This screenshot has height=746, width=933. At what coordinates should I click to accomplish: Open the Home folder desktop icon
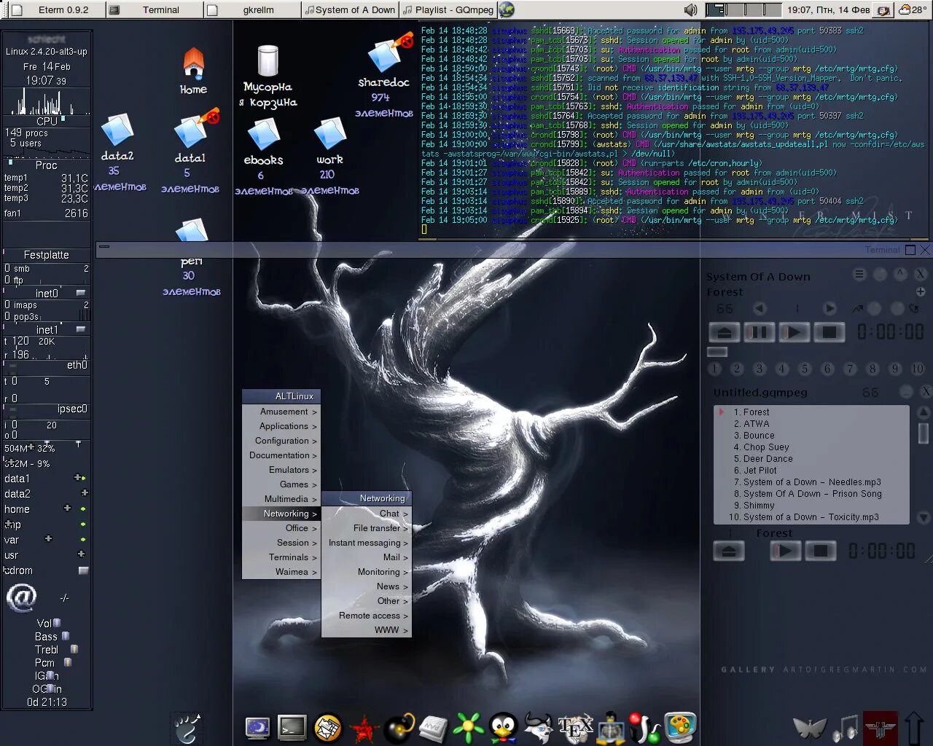(x=193, y=64)
